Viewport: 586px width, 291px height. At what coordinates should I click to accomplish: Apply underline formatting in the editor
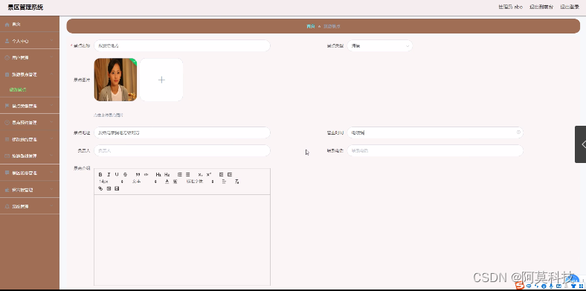(x=117, y=175)
